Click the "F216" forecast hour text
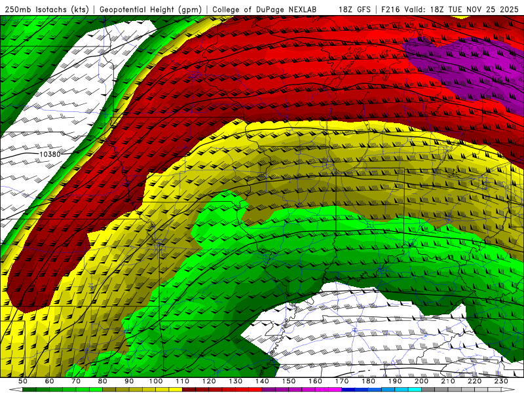 (390, 10)
